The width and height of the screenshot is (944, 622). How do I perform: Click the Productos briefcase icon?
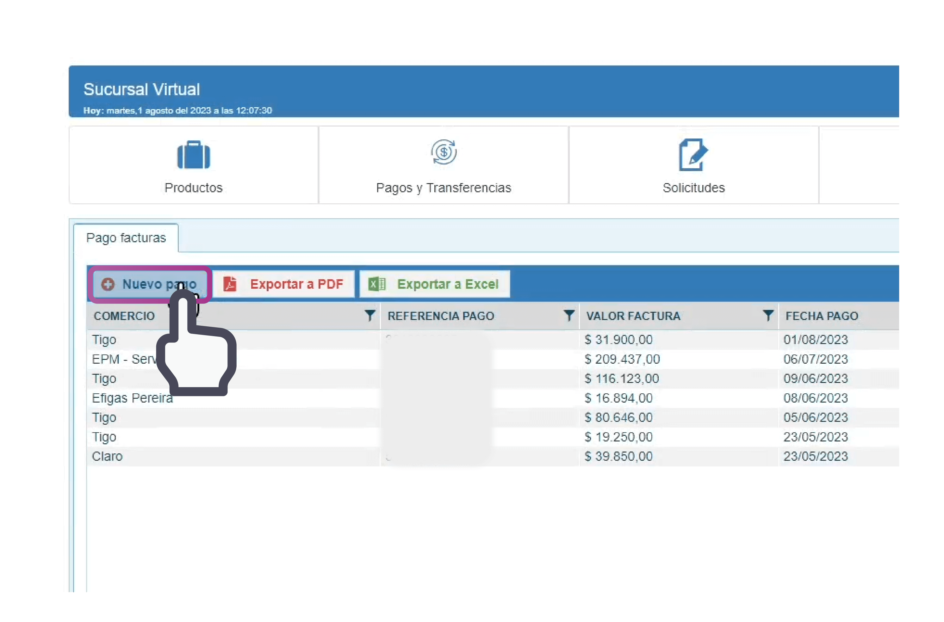pyautogui.click(x=193, y=155)
